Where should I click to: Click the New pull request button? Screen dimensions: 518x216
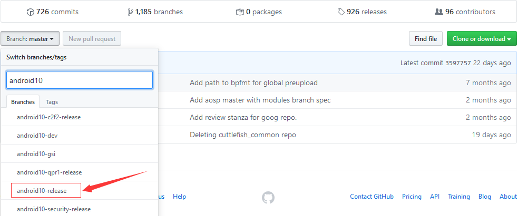click(x=92, y=38)
